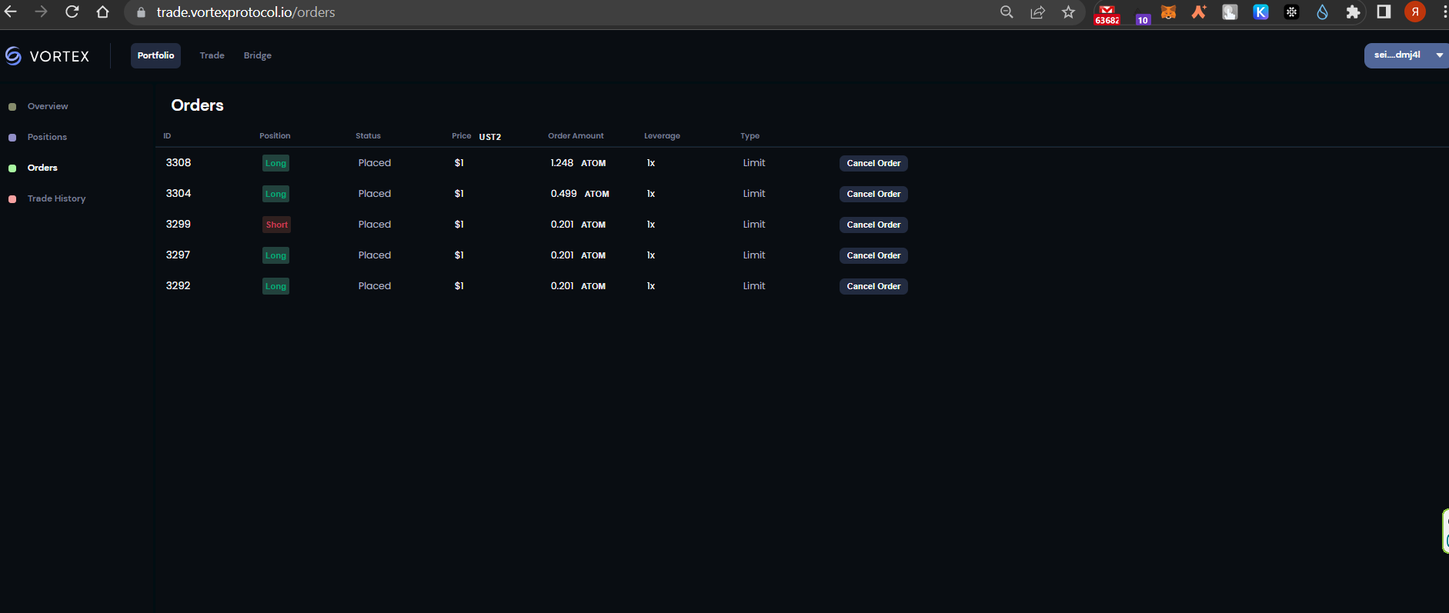Open the blue water drop extension
Viewport: 1449px width, 613px height.
tap(1322, 12)
